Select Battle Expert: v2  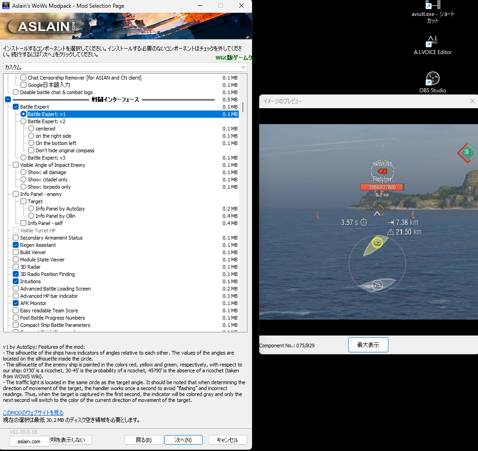tap(23, 121)
